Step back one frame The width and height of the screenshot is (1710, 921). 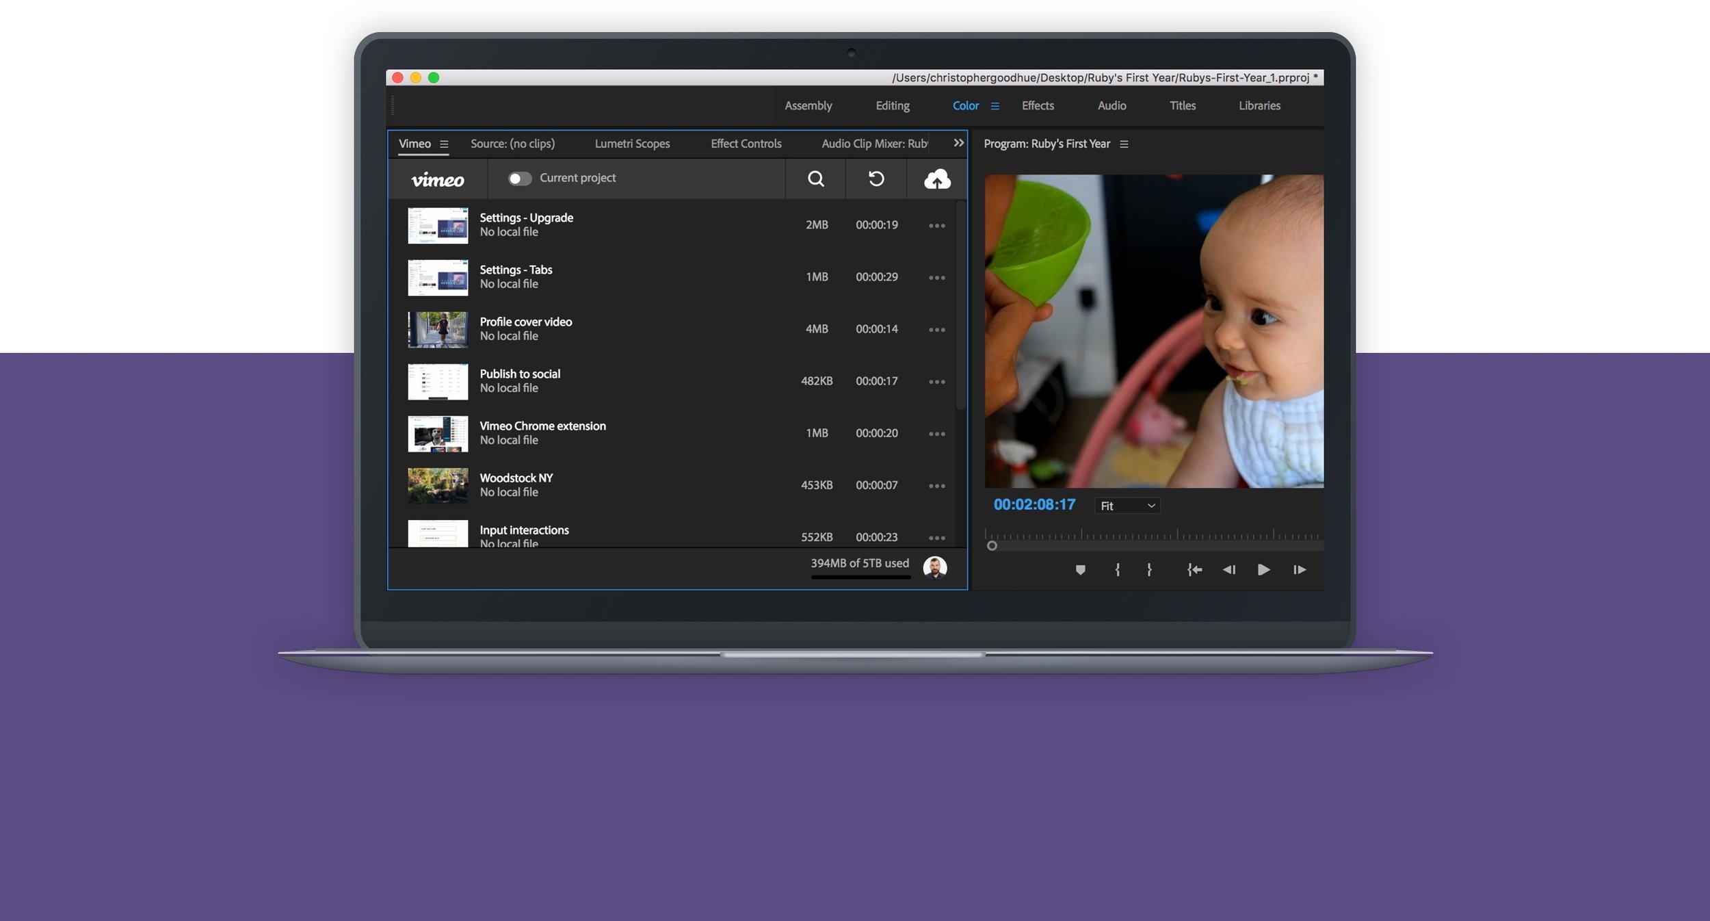[x=1229, y=569]
